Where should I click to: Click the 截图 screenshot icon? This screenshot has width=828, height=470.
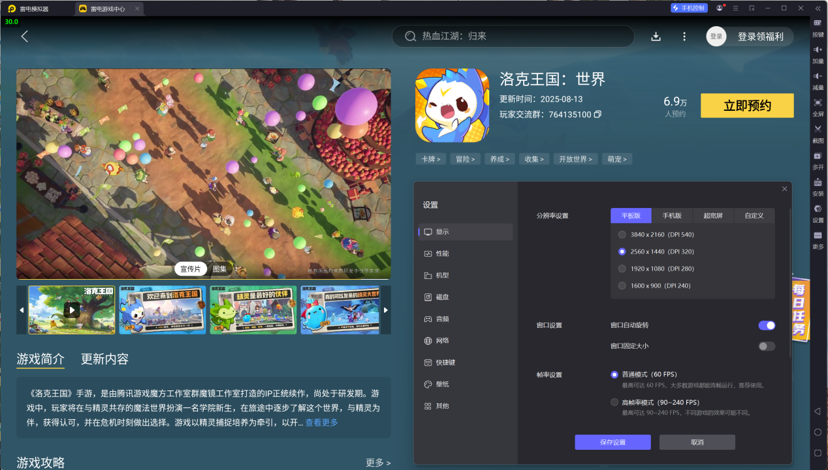point(818,134)
